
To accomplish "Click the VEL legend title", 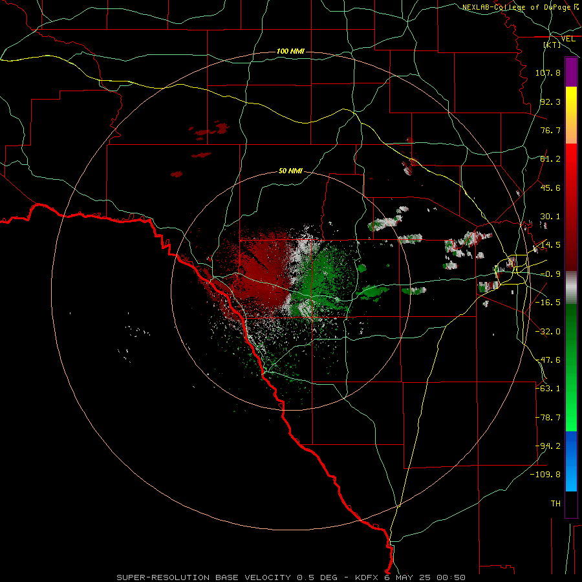I will pyautogui.click(x=568, y=39).
